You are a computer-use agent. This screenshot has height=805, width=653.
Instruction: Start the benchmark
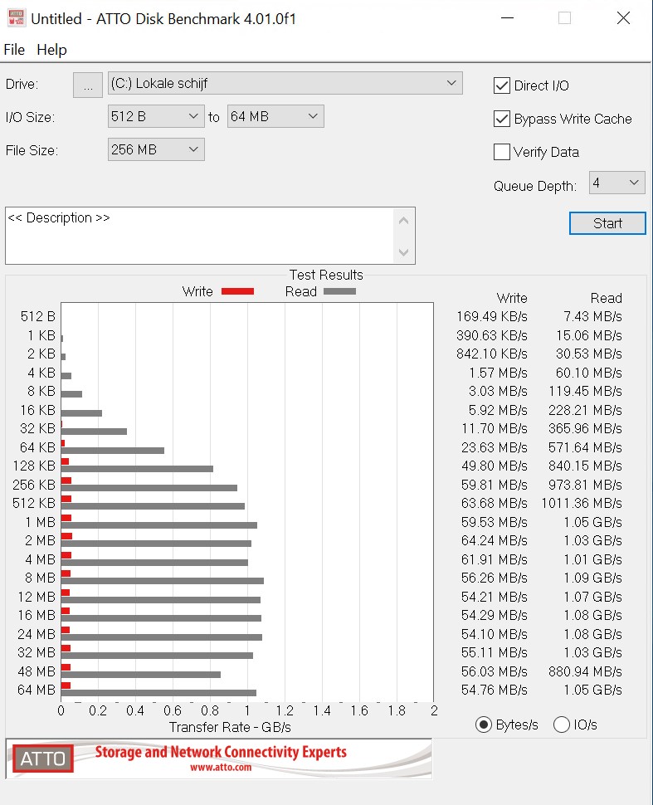pos(607,223)
